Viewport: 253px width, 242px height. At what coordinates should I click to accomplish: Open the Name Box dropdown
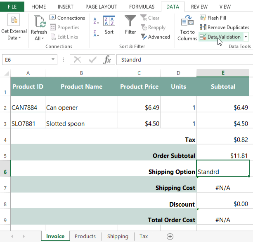(53, 60)
